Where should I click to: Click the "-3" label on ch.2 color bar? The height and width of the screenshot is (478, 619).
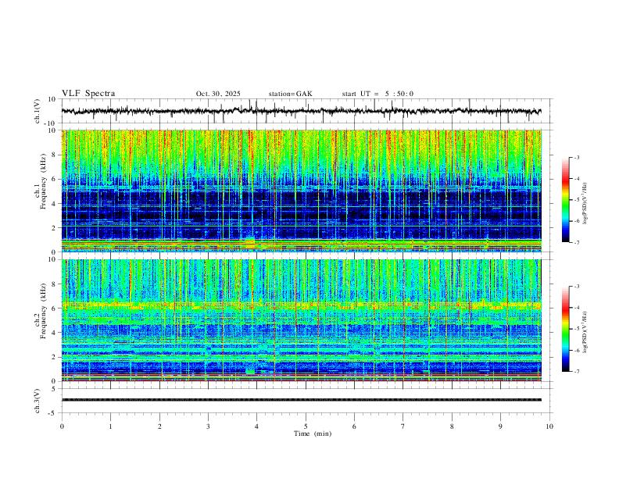coord(577,287)
